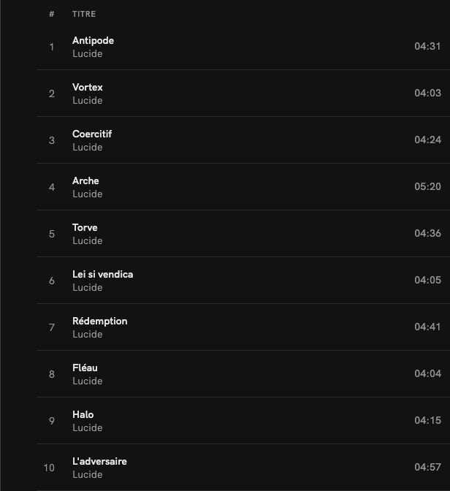The height and width of the screenshot is (491, 450).
Task: Click the Vortex track title
Action: pos(88,87)
